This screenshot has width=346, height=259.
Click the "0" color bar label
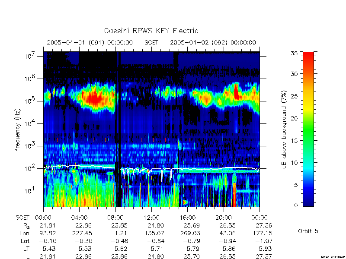(x=296, y=205)
